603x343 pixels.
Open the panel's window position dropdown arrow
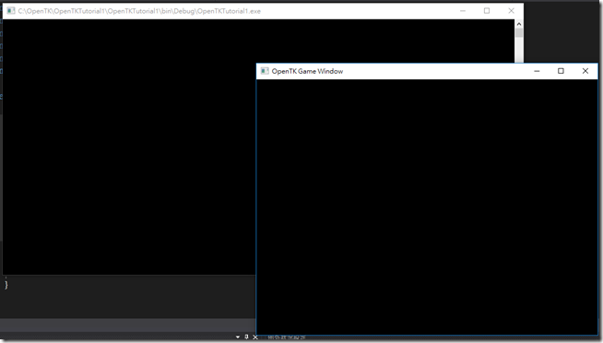[x=238, y=337]
